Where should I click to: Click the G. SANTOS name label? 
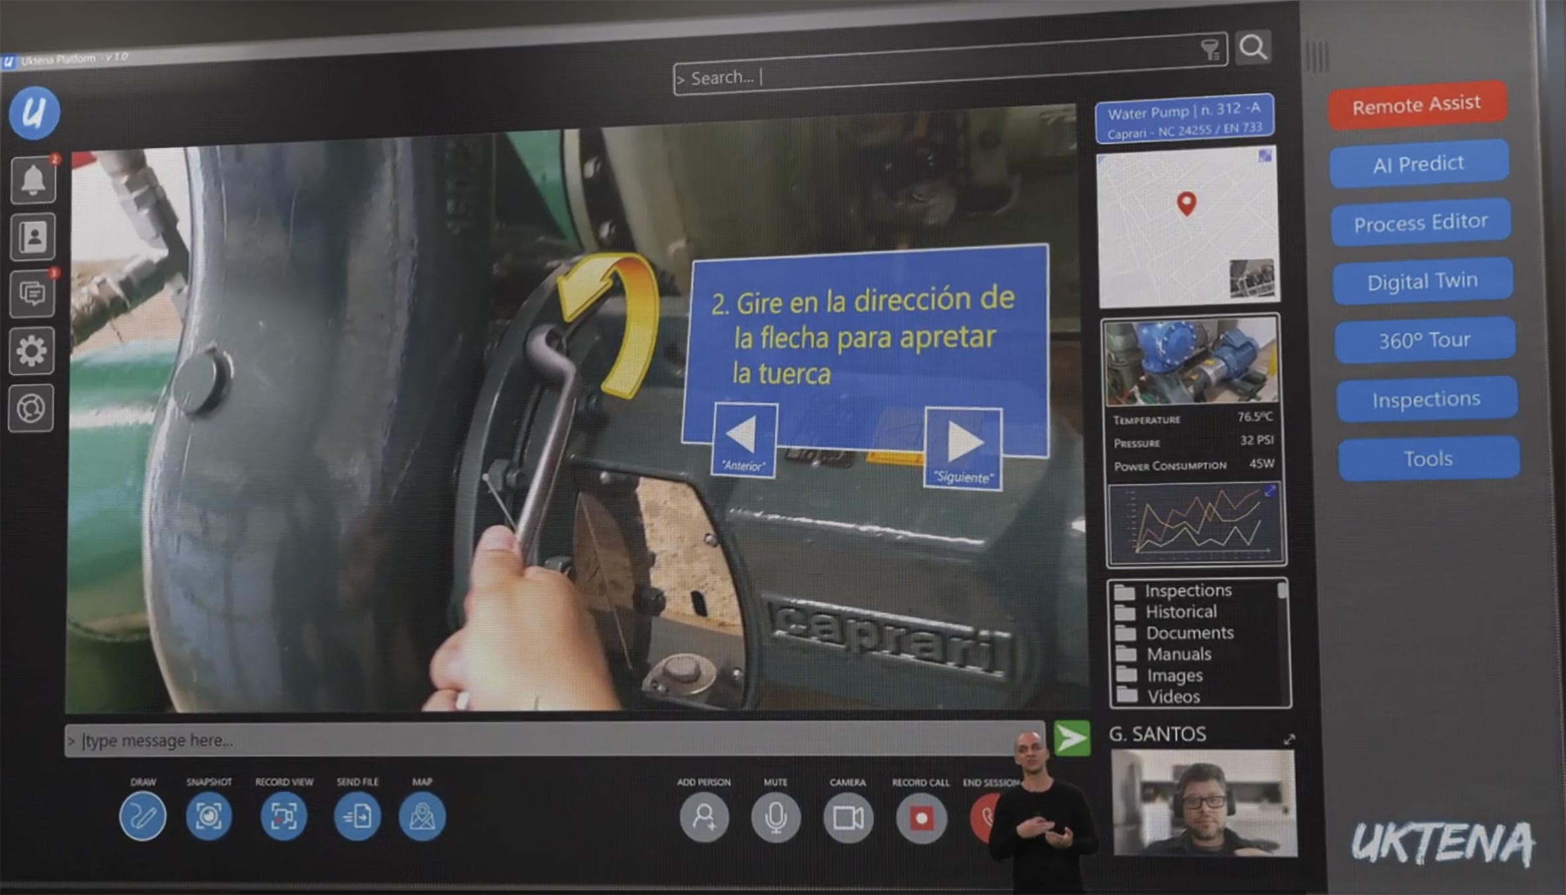click(1158, 734)
